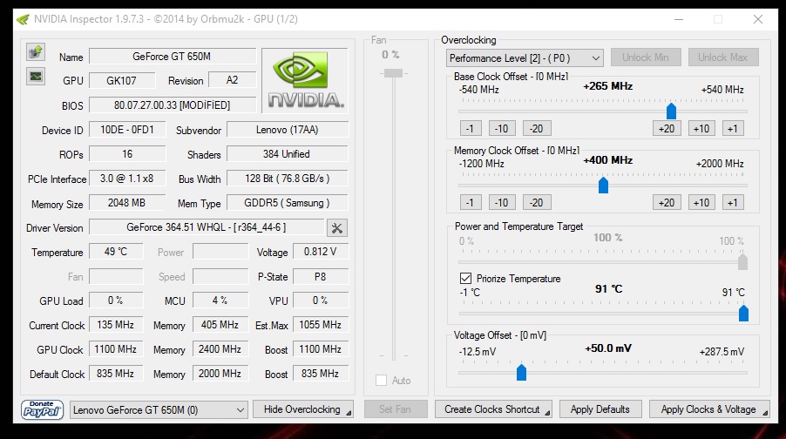The image size is (786, 439).
Task: Enable the Auto fan checkbox
Action: coord(381,381)
